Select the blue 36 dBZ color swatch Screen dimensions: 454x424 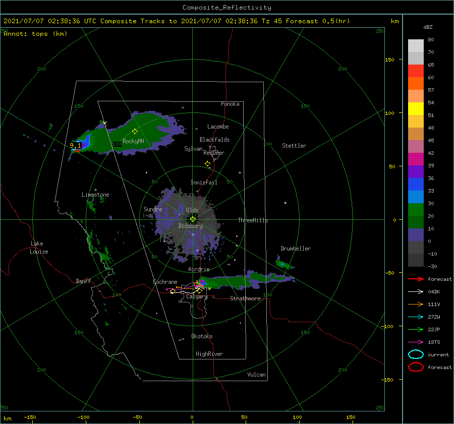point(416,184)
